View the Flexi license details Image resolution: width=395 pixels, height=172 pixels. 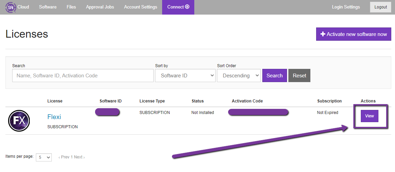tap(369, 116)
